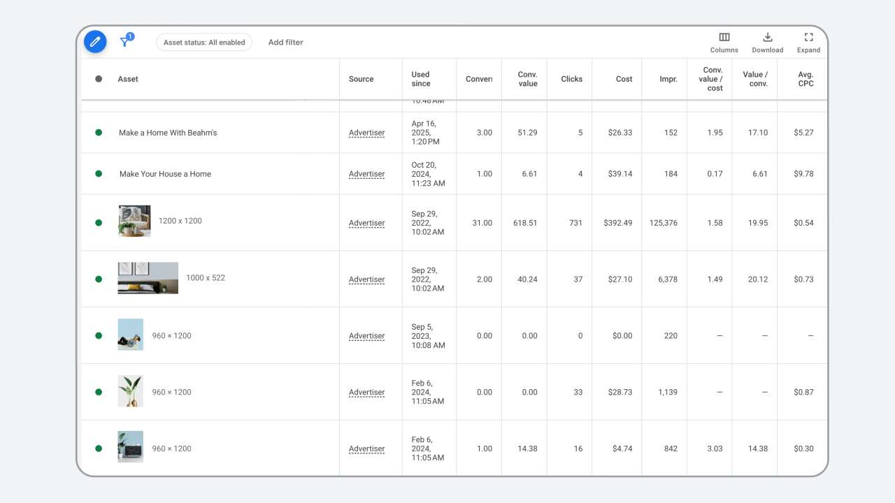895x503 pixels.
Task: Open the Columns settings icon
Action: pos(724,42)
